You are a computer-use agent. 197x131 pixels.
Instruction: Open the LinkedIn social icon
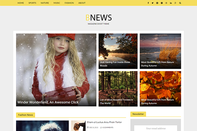point(171,3)
